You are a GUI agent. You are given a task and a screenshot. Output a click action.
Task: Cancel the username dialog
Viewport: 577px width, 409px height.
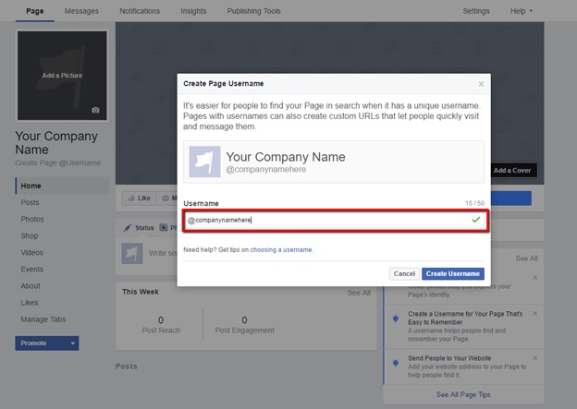404,274
